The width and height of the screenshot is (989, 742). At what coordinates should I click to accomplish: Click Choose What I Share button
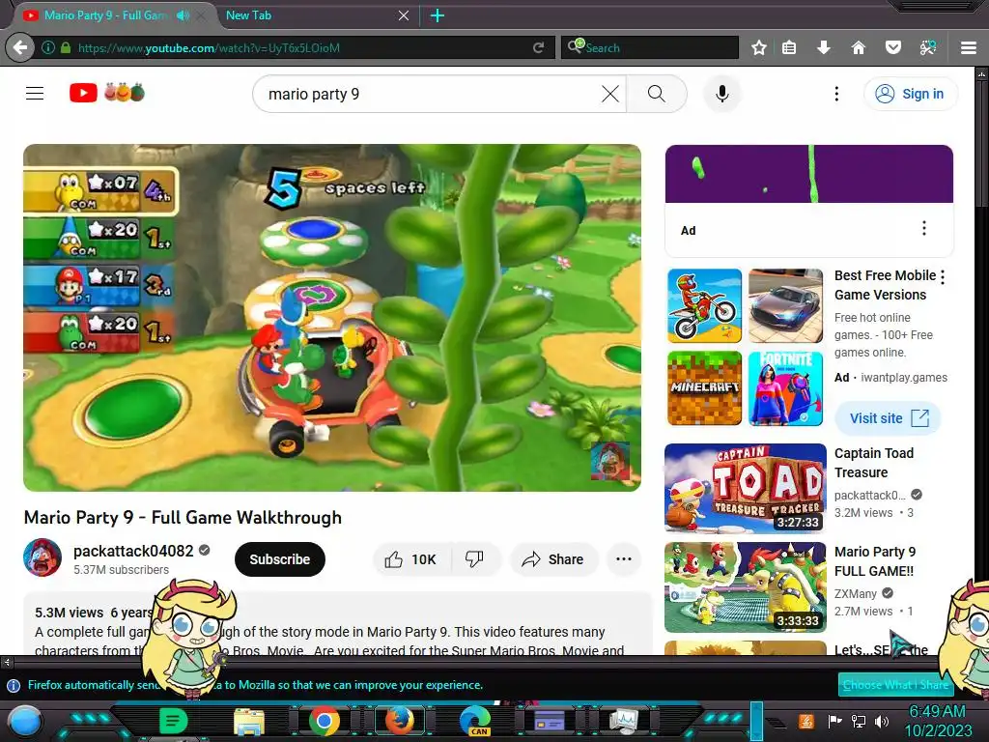coord(895,685)
